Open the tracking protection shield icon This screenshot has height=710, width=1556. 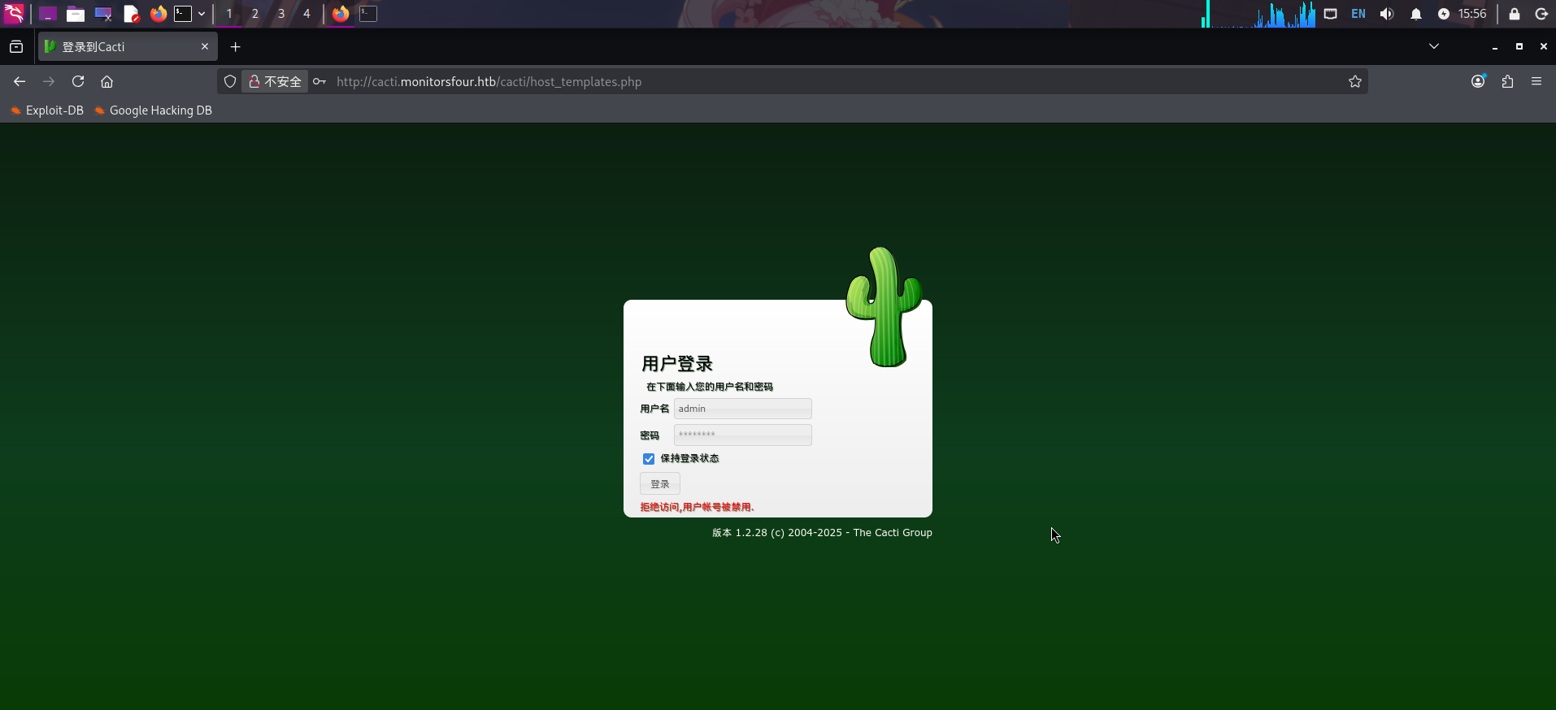point(230,81)
